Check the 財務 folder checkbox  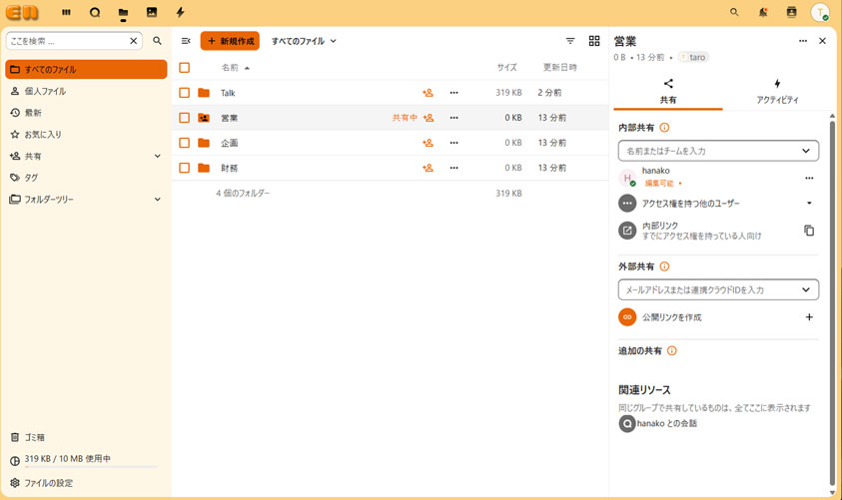pos(184,168)
